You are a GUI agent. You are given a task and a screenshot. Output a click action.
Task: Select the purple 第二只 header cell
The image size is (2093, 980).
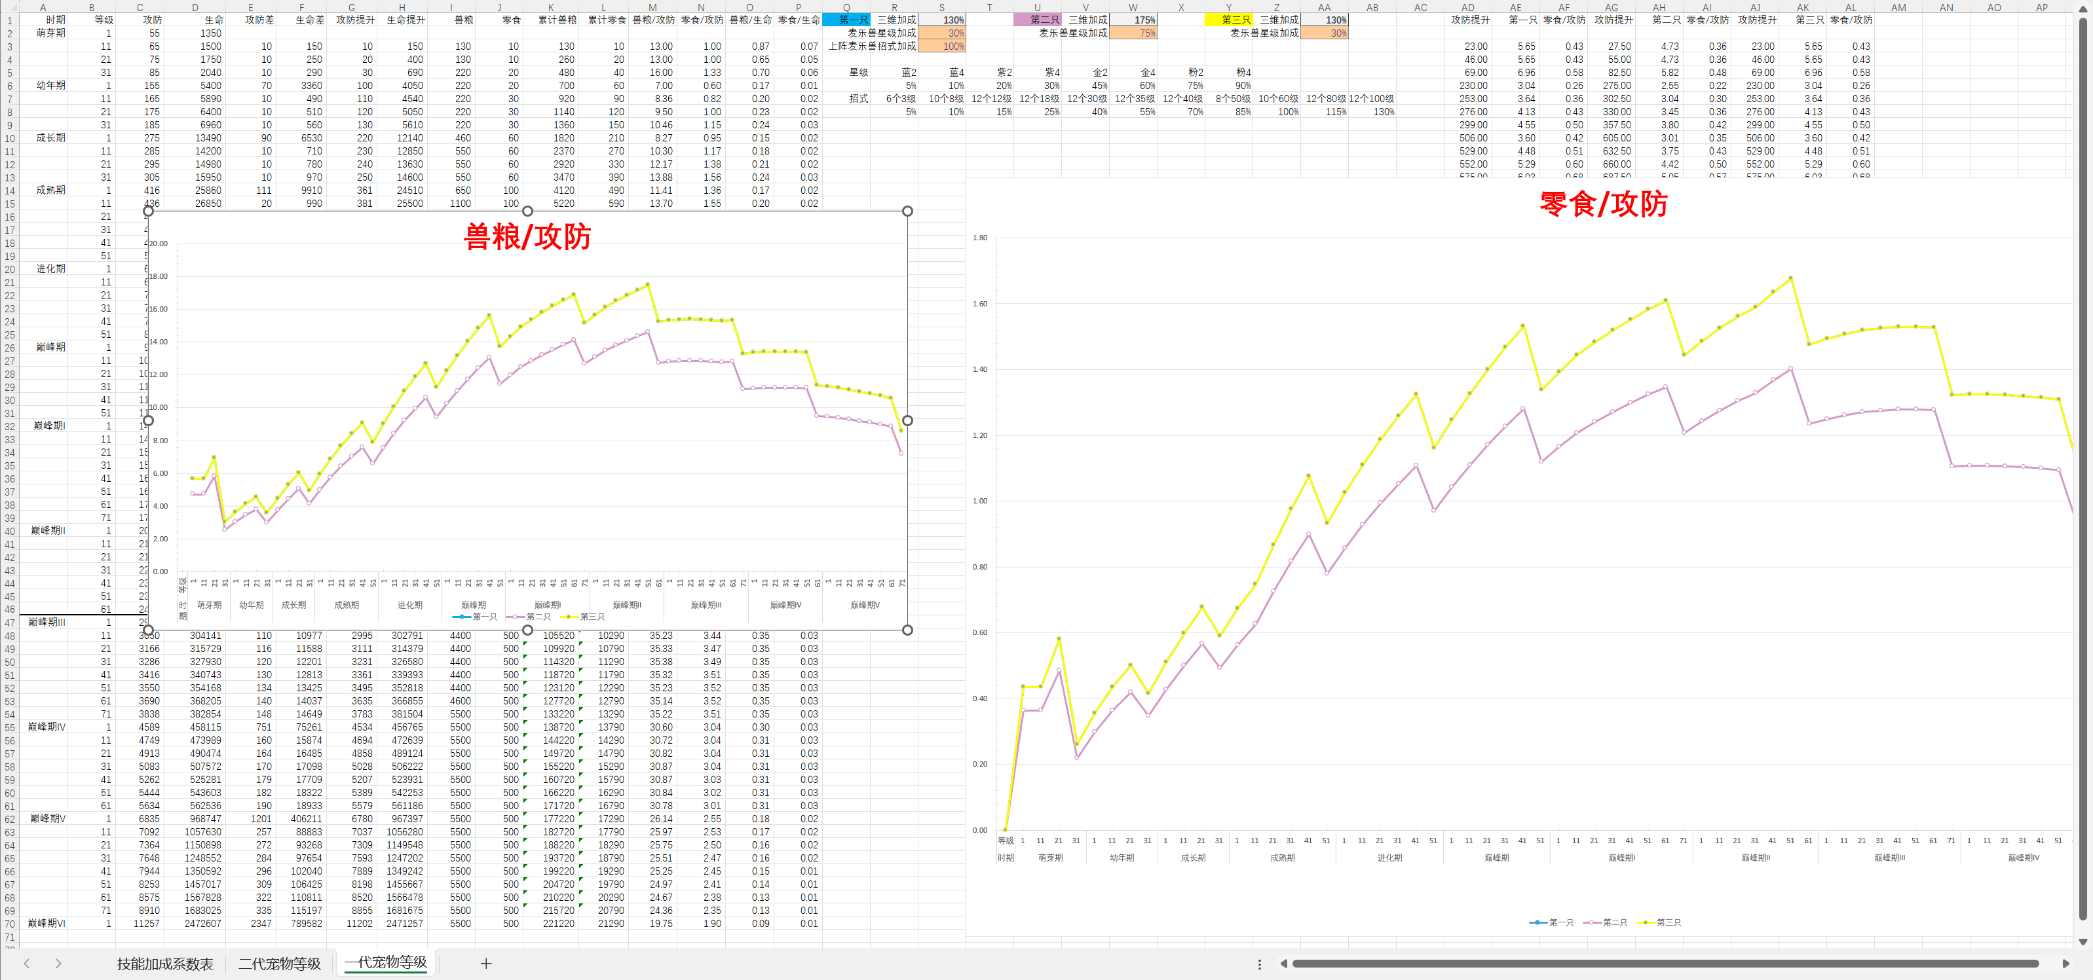click(1037, 20)
